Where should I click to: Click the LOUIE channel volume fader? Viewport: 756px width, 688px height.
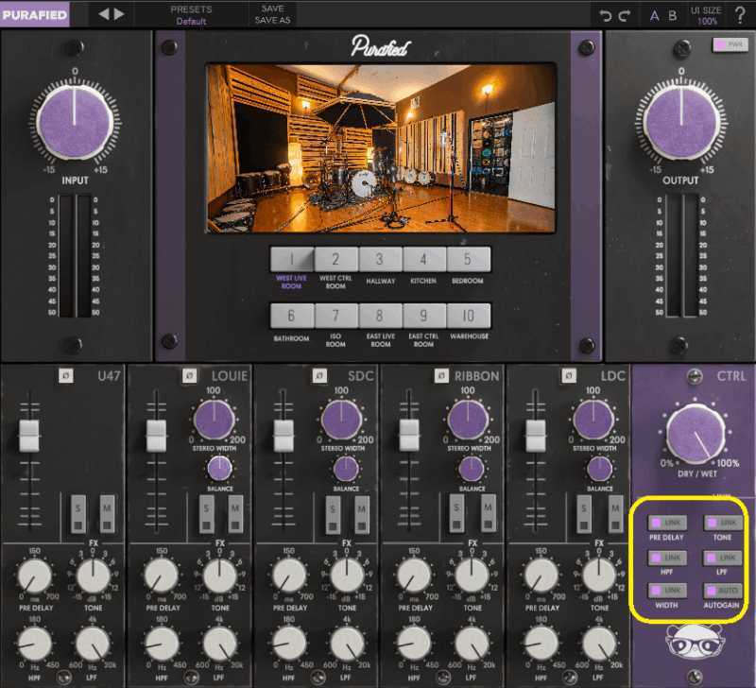pyautogui.click(x=156, y=436)
